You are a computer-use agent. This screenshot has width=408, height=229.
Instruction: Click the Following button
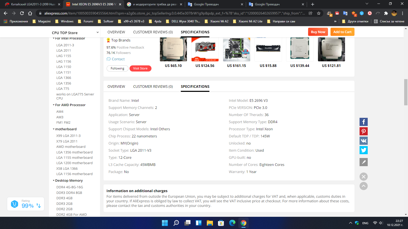117,68
